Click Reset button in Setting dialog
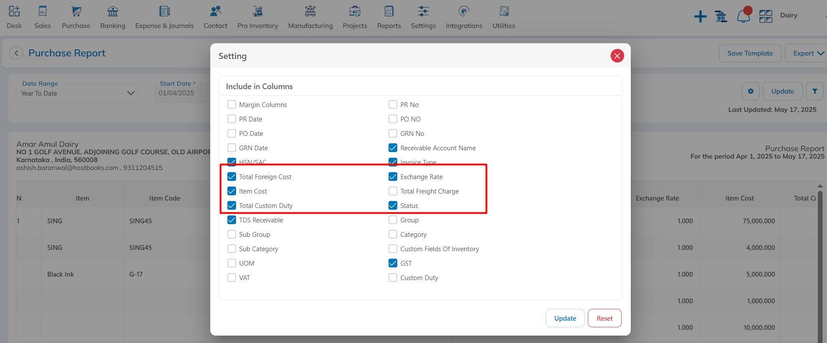The image size is (827, 343). point(604,318)
